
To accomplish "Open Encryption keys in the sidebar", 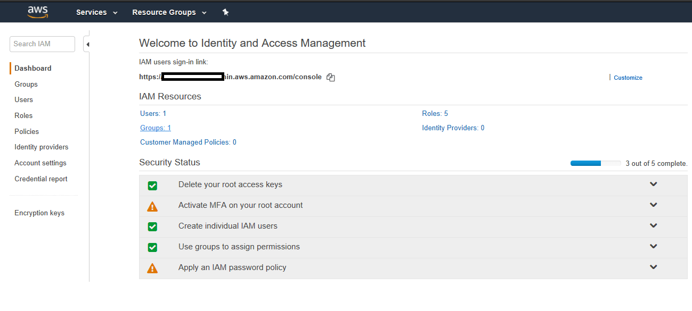I will [39, 213].
